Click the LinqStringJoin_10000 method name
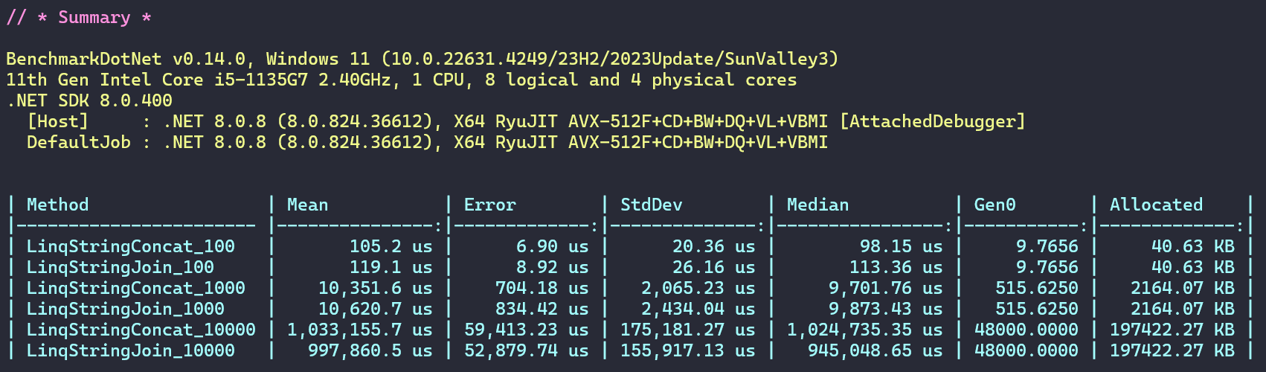The width and height of the screenshot is (1266, 372). 131,350
